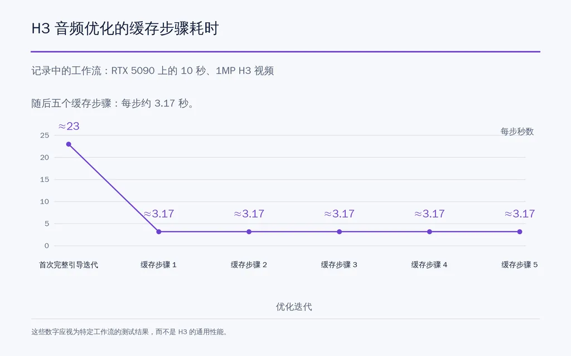The height and width of the screenshot is (356, 571).
Task: Click the y-axis tick value 5
Action: 47,224
